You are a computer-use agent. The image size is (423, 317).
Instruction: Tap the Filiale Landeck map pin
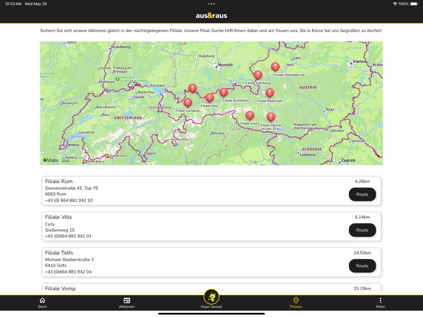187,103
